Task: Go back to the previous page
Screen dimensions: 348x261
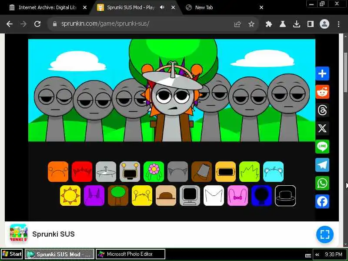Action: click(x=10, y=24)
